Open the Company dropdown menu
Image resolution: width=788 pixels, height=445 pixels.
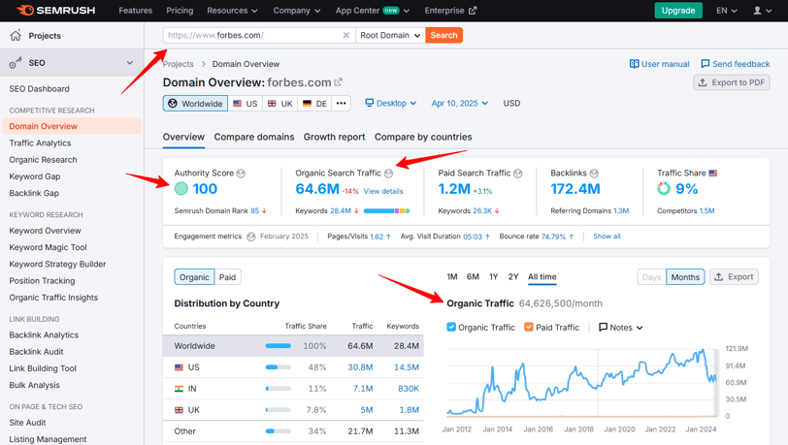(297, 11)
